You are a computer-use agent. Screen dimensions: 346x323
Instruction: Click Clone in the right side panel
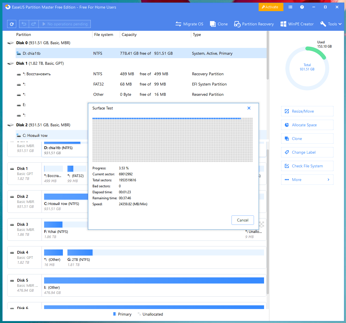pyautogui.click(x=307, y=139)
